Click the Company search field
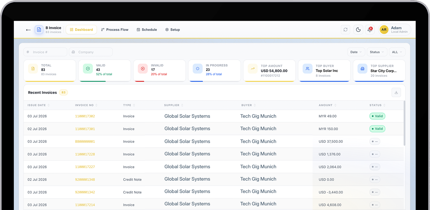430x210 pixels. [x=91, y=52]
